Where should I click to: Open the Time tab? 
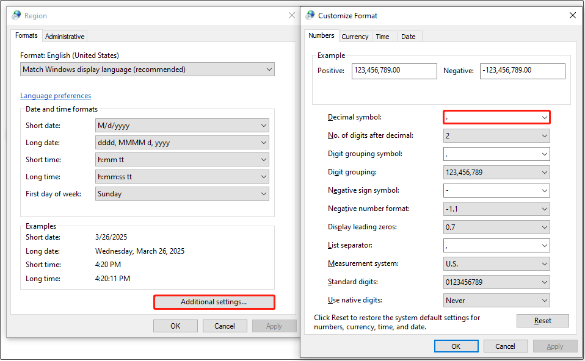383,37
